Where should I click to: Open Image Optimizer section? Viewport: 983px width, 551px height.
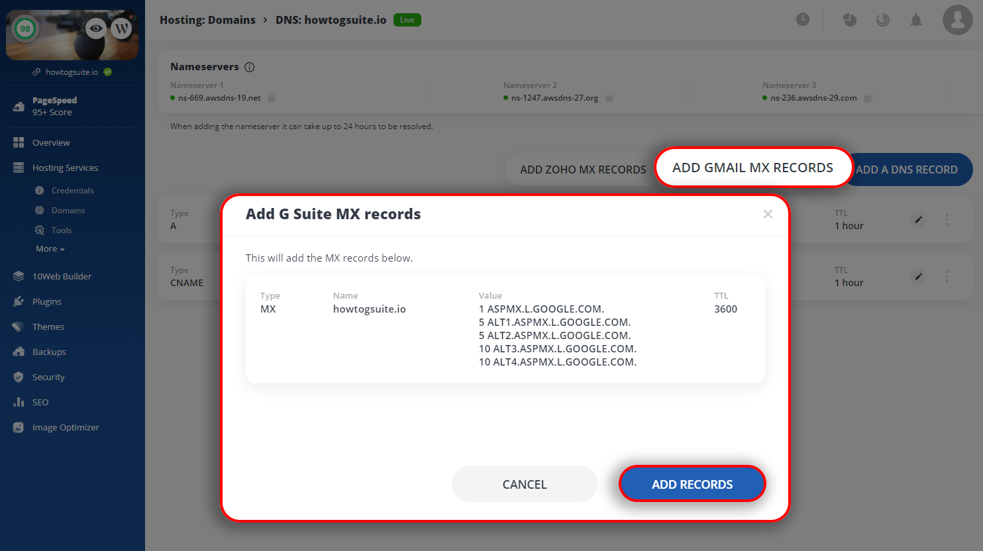click(x=66, y=427)
